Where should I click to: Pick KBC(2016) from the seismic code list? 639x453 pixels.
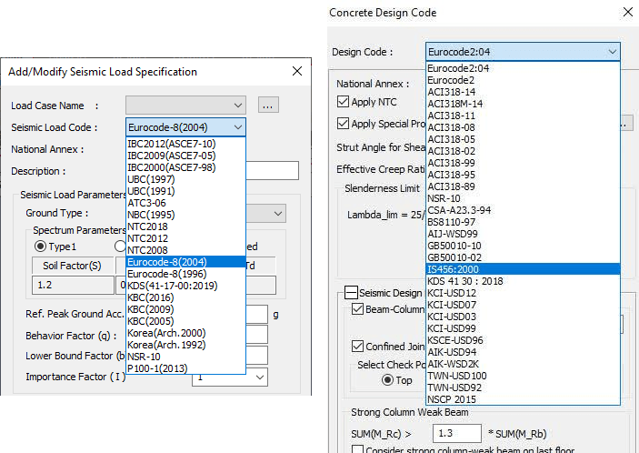click(x=151, y=297)
